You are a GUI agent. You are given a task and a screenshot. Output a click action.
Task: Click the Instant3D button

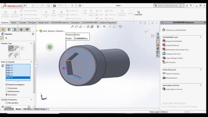pos(138,13)
